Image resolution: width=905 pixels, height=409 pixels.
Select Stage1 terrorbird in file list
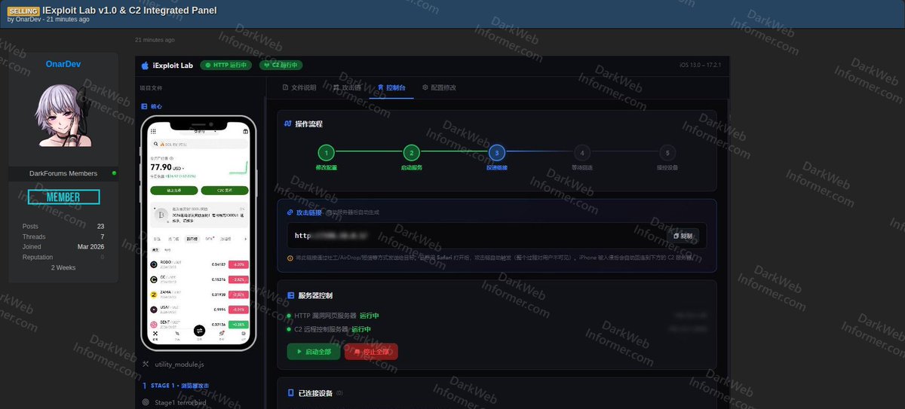(x=179, y=402)
